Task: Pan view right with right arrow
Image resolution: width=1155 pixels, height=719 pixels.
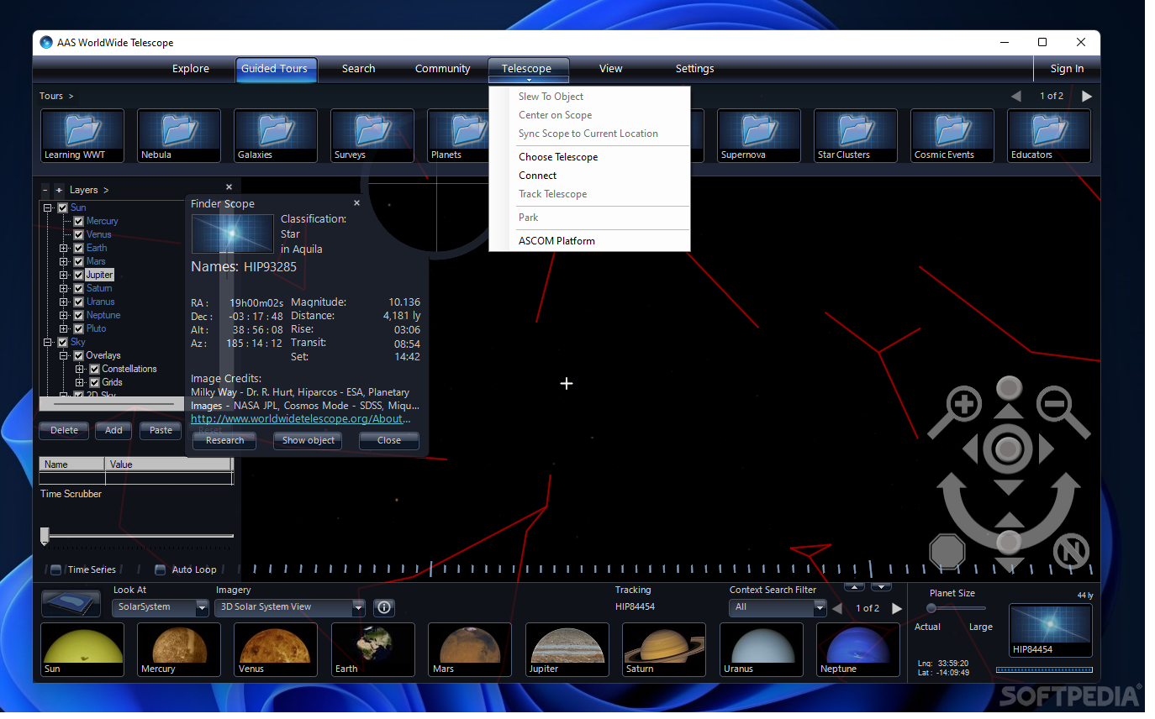Action: tap(1047, 449)
